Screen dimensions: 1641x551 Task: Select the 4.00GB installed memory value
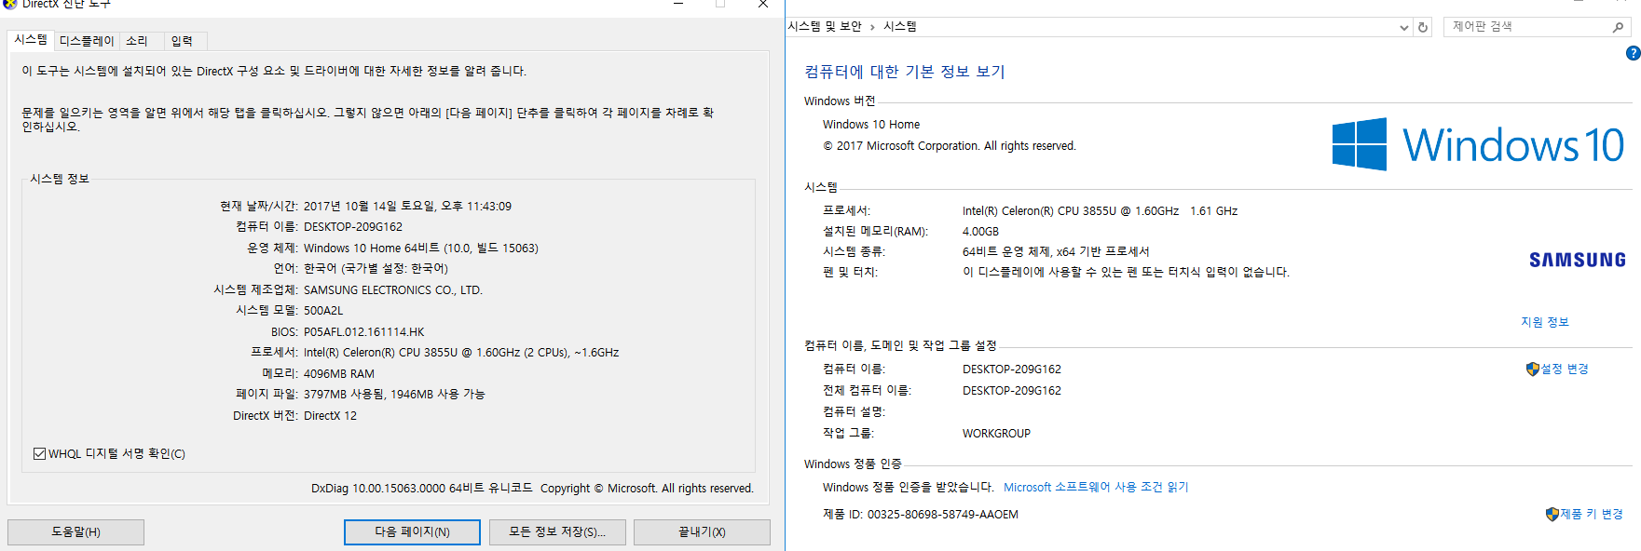pyautogui.click(x=980, y=232)
